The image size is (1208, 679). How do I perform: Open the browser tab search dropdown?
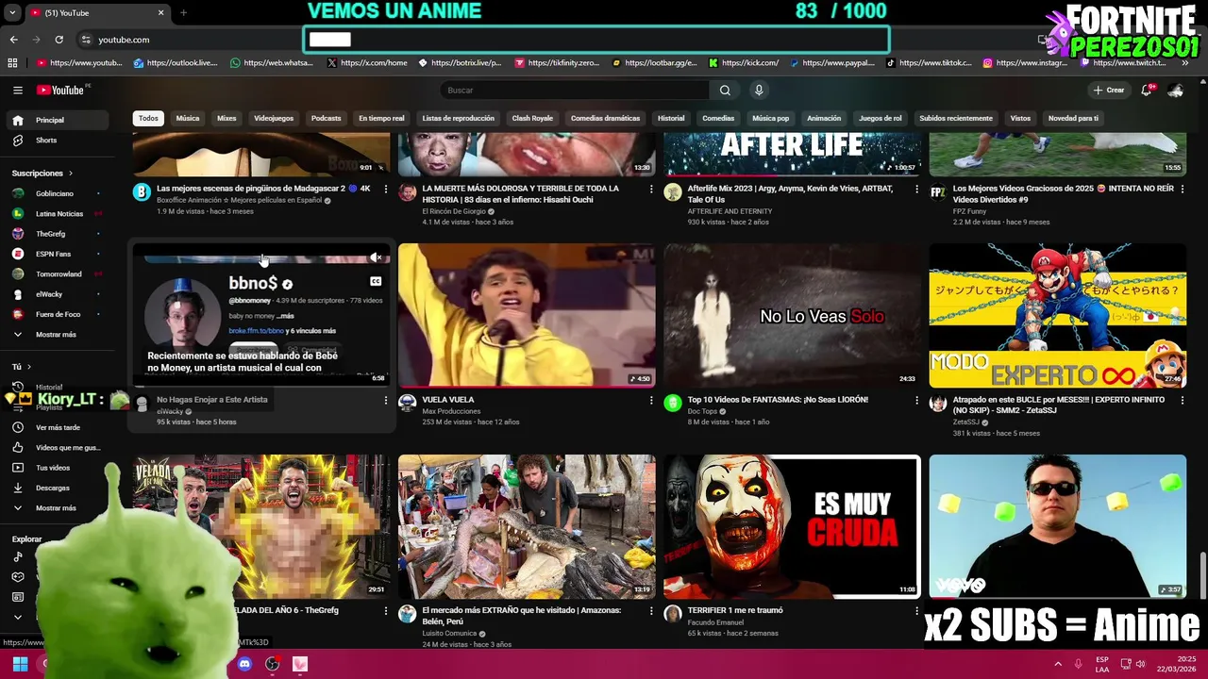12,13
